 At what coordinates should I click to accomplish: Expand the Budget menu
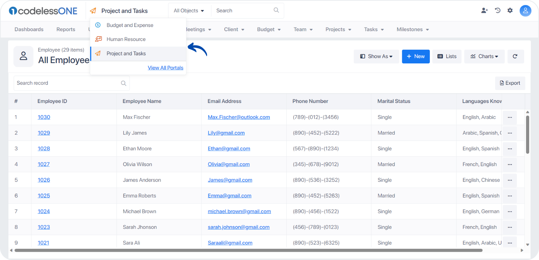(269, 29)
